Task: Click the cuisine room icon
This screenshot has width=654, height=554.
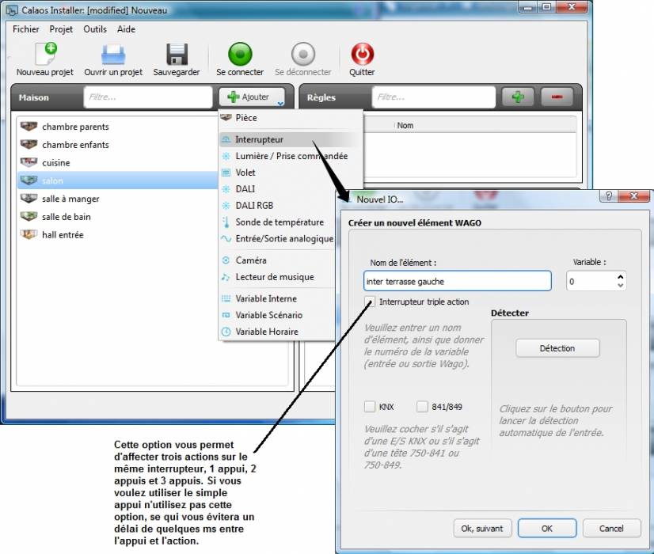Action: [x=29, y=162]
